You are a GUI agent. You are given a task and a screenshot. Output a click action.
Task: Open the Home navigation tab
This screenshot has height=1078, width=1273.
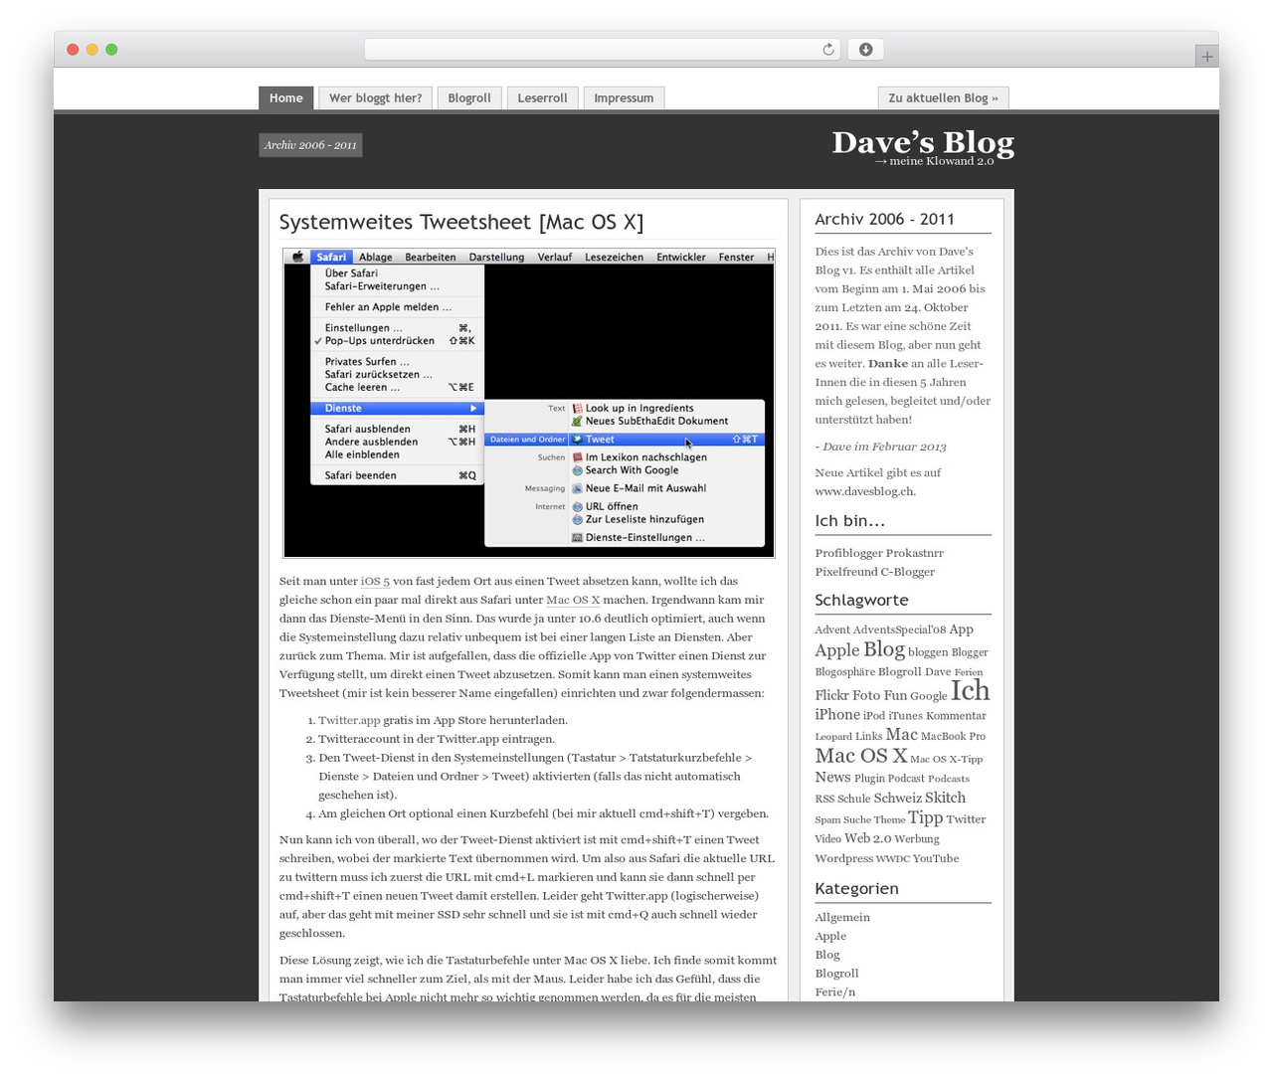pyautogui.click(x=286, y=97)
